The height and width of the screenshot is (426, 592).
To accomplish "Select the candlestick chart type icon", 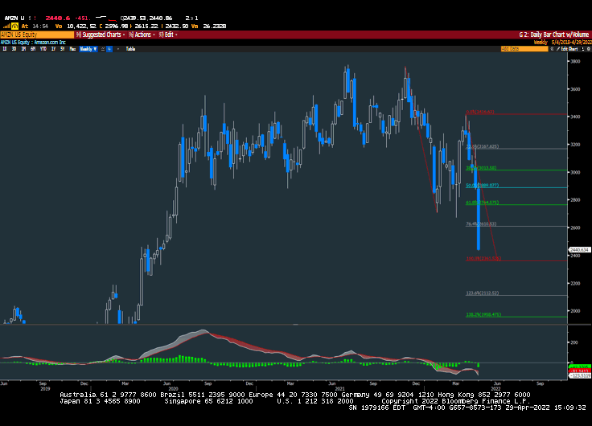I will pos(109,49).
